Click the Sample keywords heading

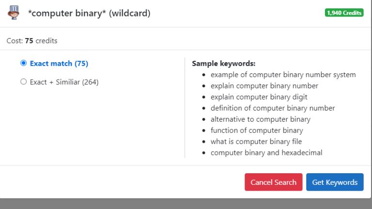pos(224,63)
